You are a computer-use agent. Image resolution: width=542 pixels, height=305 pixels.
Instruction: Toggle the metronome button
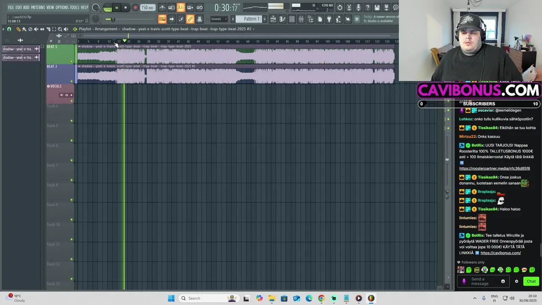pyautogui.click(x=162, y=8)
